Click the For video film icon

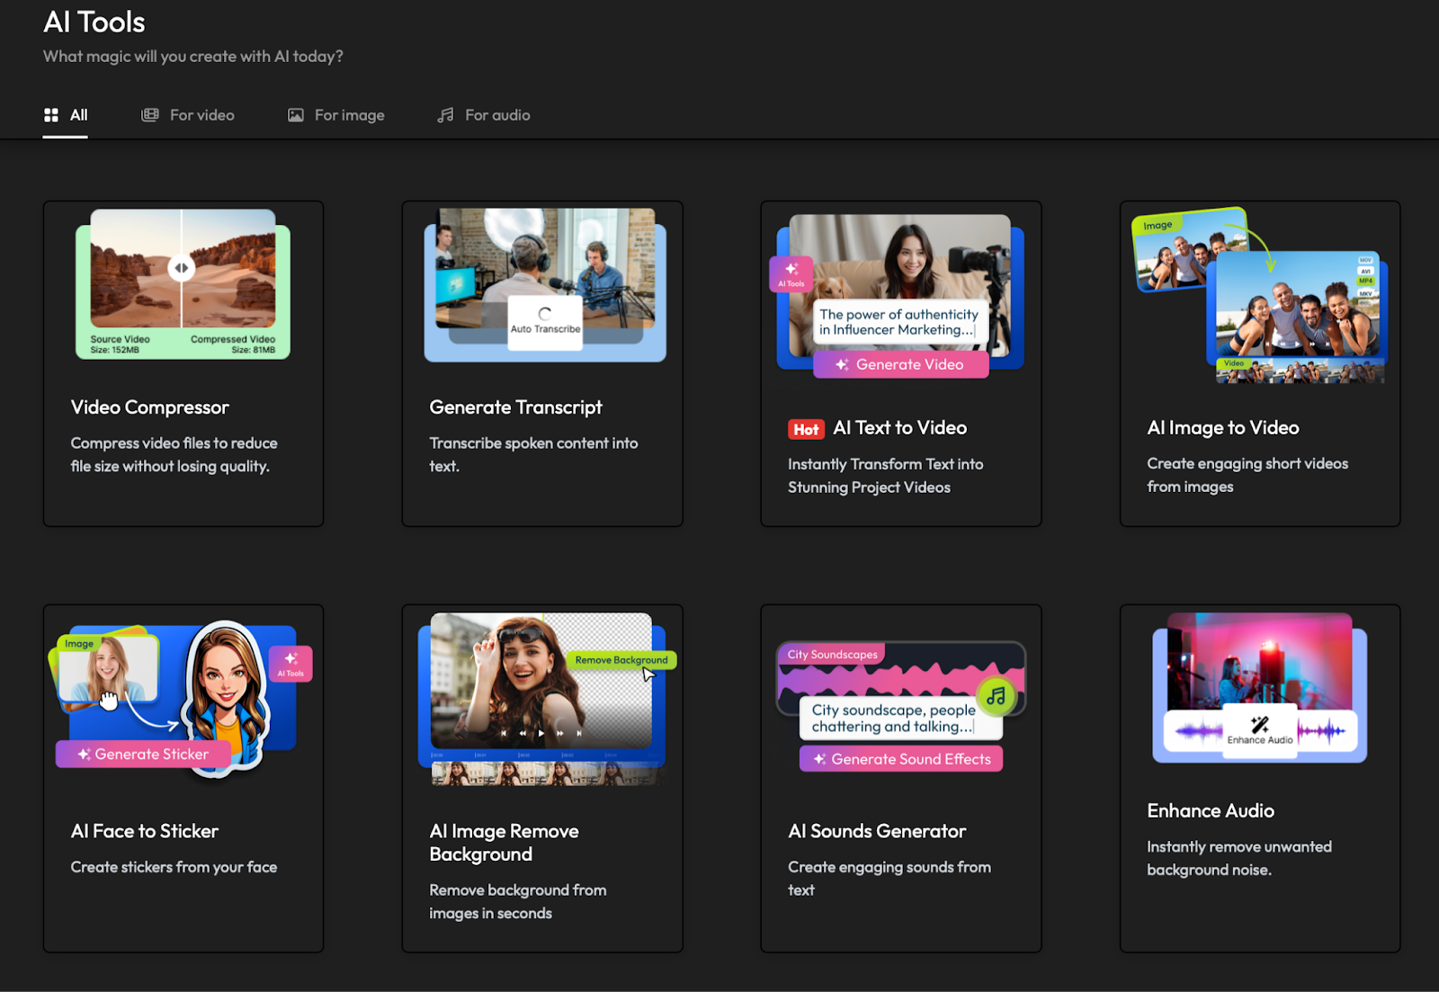pyautogui.click(x=150, y=115)
